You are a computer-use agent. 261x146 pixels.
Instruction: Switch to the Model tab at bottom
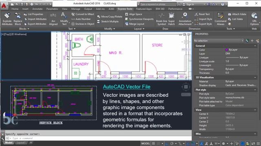pyautogui.click(x=9, y=142)
